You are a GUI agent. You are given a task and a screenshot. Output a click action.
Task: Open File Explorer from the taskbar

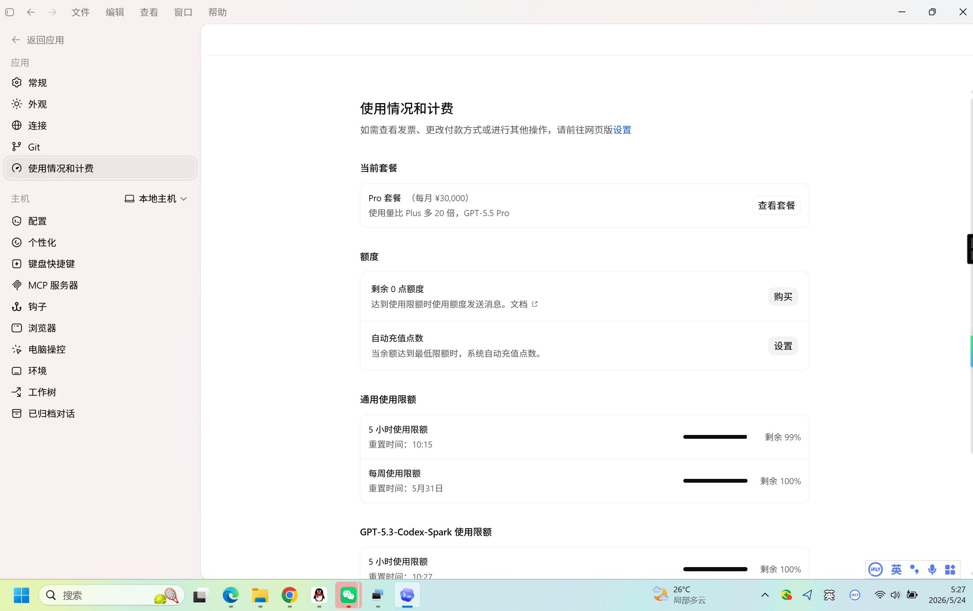pyautogui.click(x=260, y=595)
